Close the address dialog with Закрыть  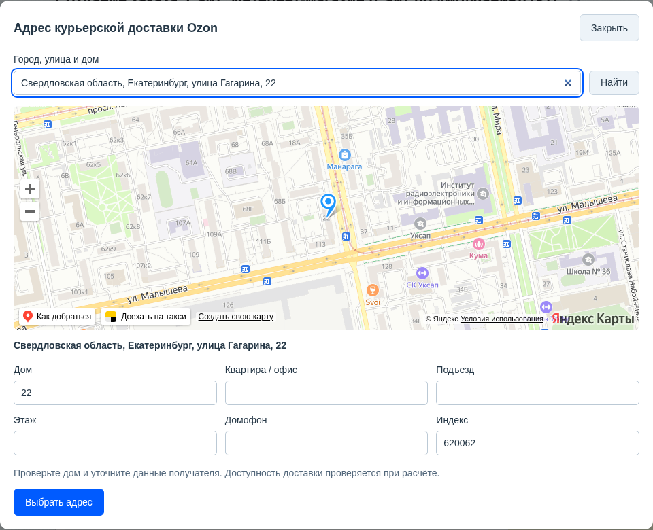point(609,28)
